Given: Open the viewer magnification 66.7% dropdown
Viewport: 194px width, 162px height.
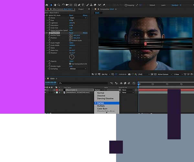Looking at the screenshot, I should coord(106,74).
